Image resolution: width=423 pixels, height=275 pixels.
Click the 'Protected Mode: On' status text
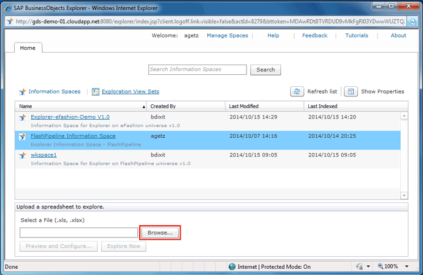[286, 266]
